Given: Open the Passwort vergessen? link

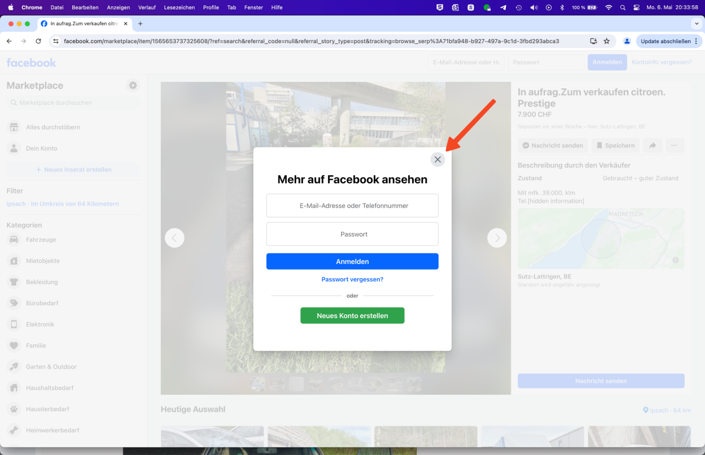Looking at the screenshot, I should (352, 279).
